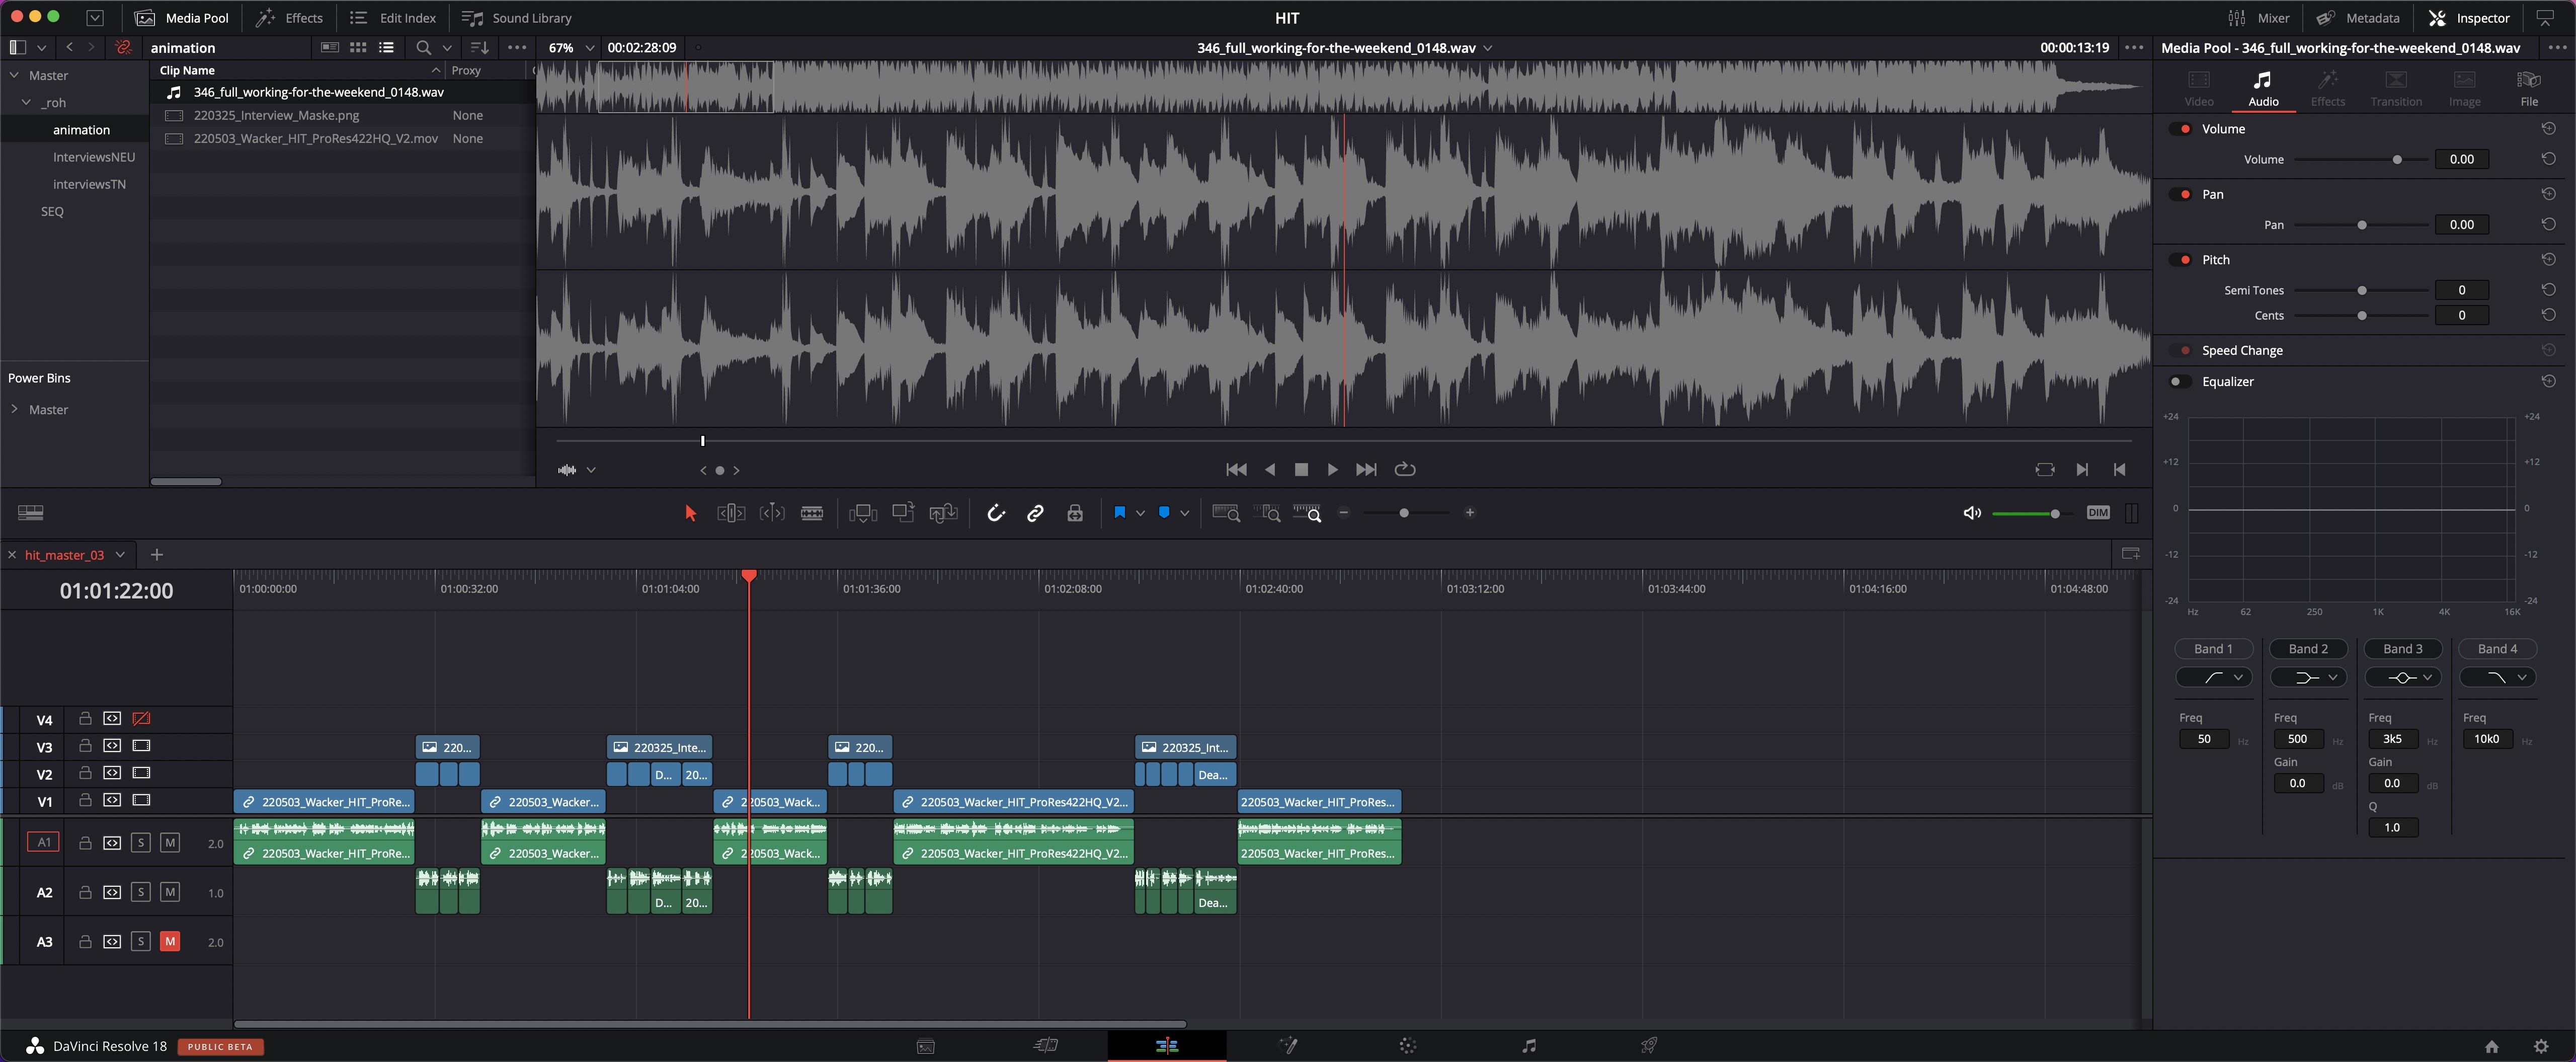Unmute audio track A3
Image resolution: width=2576 pixels, height=1062 pixels.
click(170, 942)
